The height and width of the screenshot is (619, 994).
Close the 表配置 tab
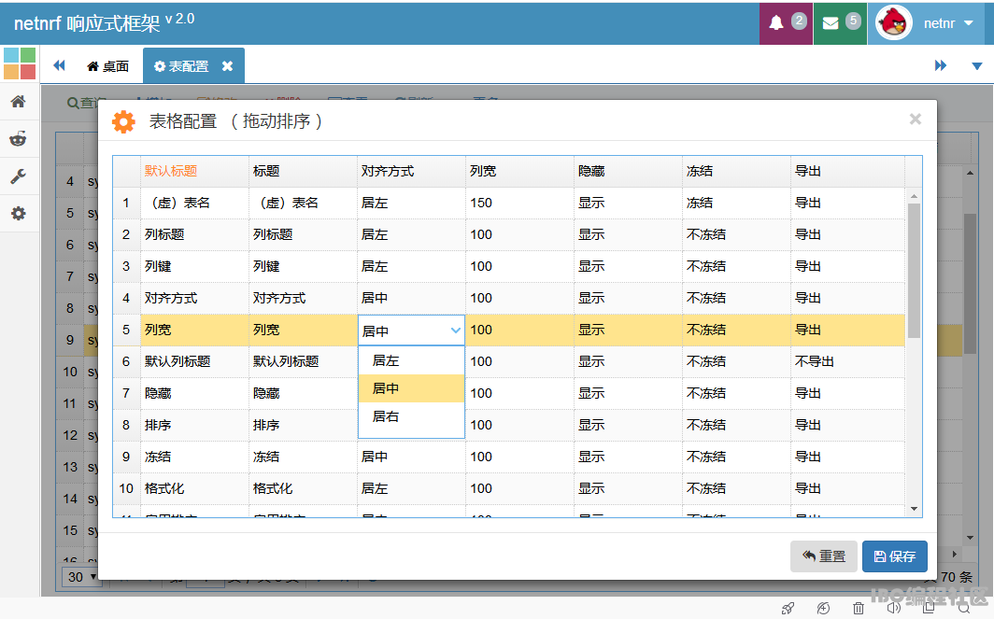pyautogui.click(x=228, y=66)
